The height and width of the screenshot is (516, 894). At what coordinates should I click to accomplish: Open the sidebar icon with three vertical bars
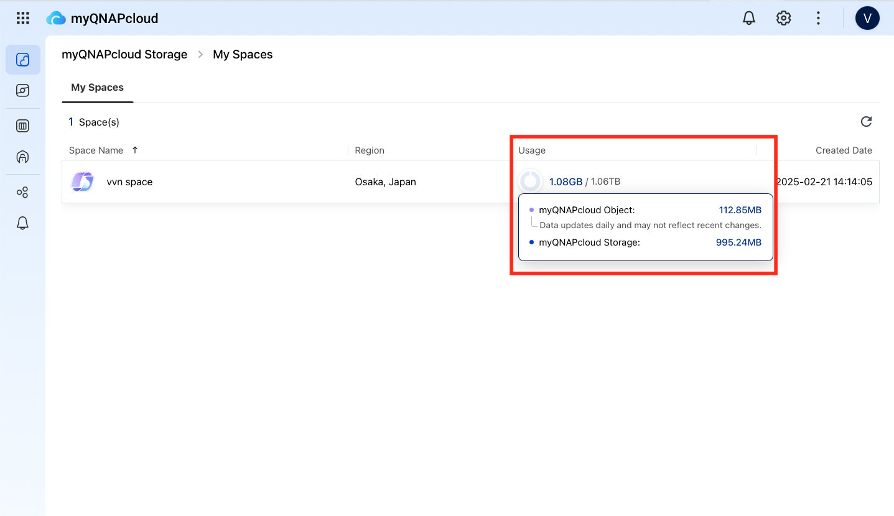[x=23, y=126]
